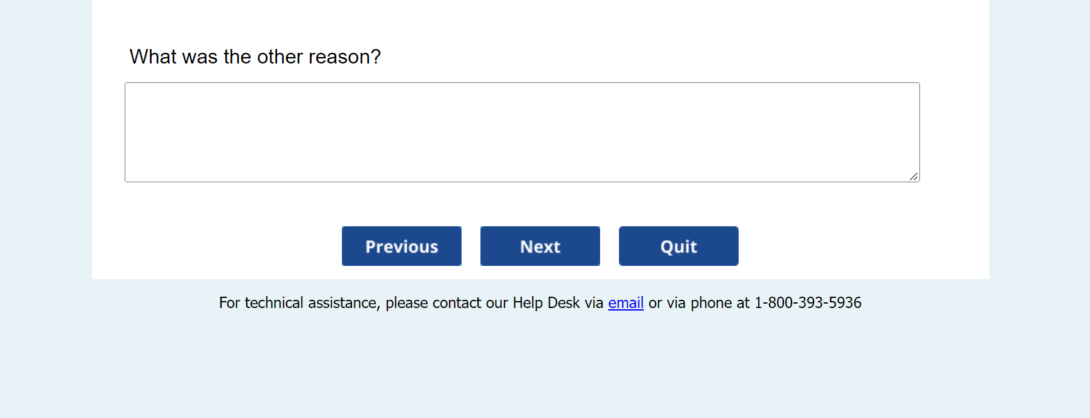Contact the Help Desk via email
This screenshot has width=1090, height=418.
coord(625,303)
